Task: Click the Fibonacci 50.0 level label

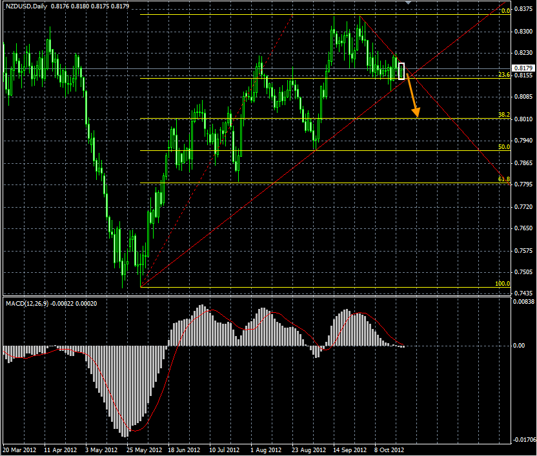Action: pyautogui.click(x=504, y=147)
